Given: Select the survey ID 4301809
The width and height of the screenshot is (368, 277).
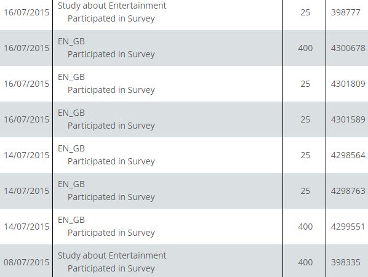Looking at the screenshot, I should (348, 84).
